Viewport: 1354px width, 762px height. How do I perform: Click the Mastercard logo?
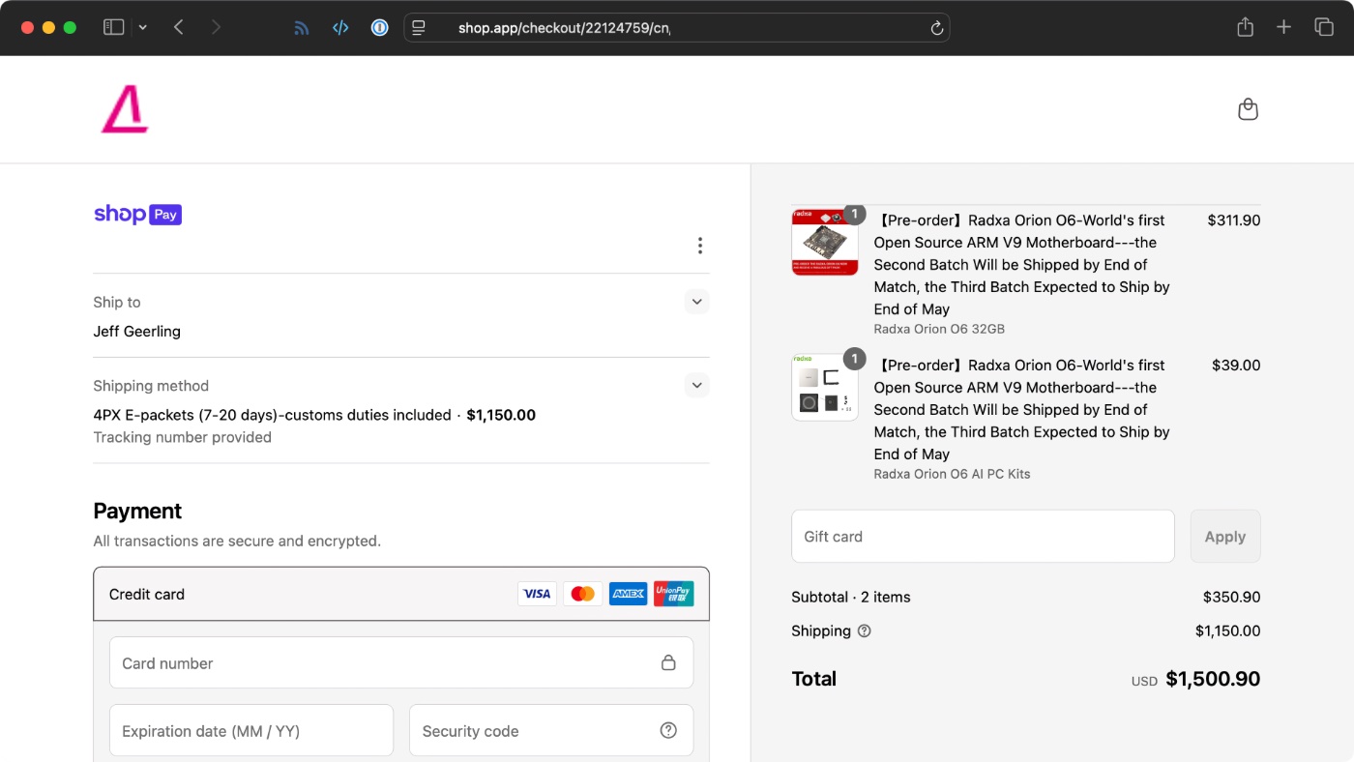coord(582,594)
